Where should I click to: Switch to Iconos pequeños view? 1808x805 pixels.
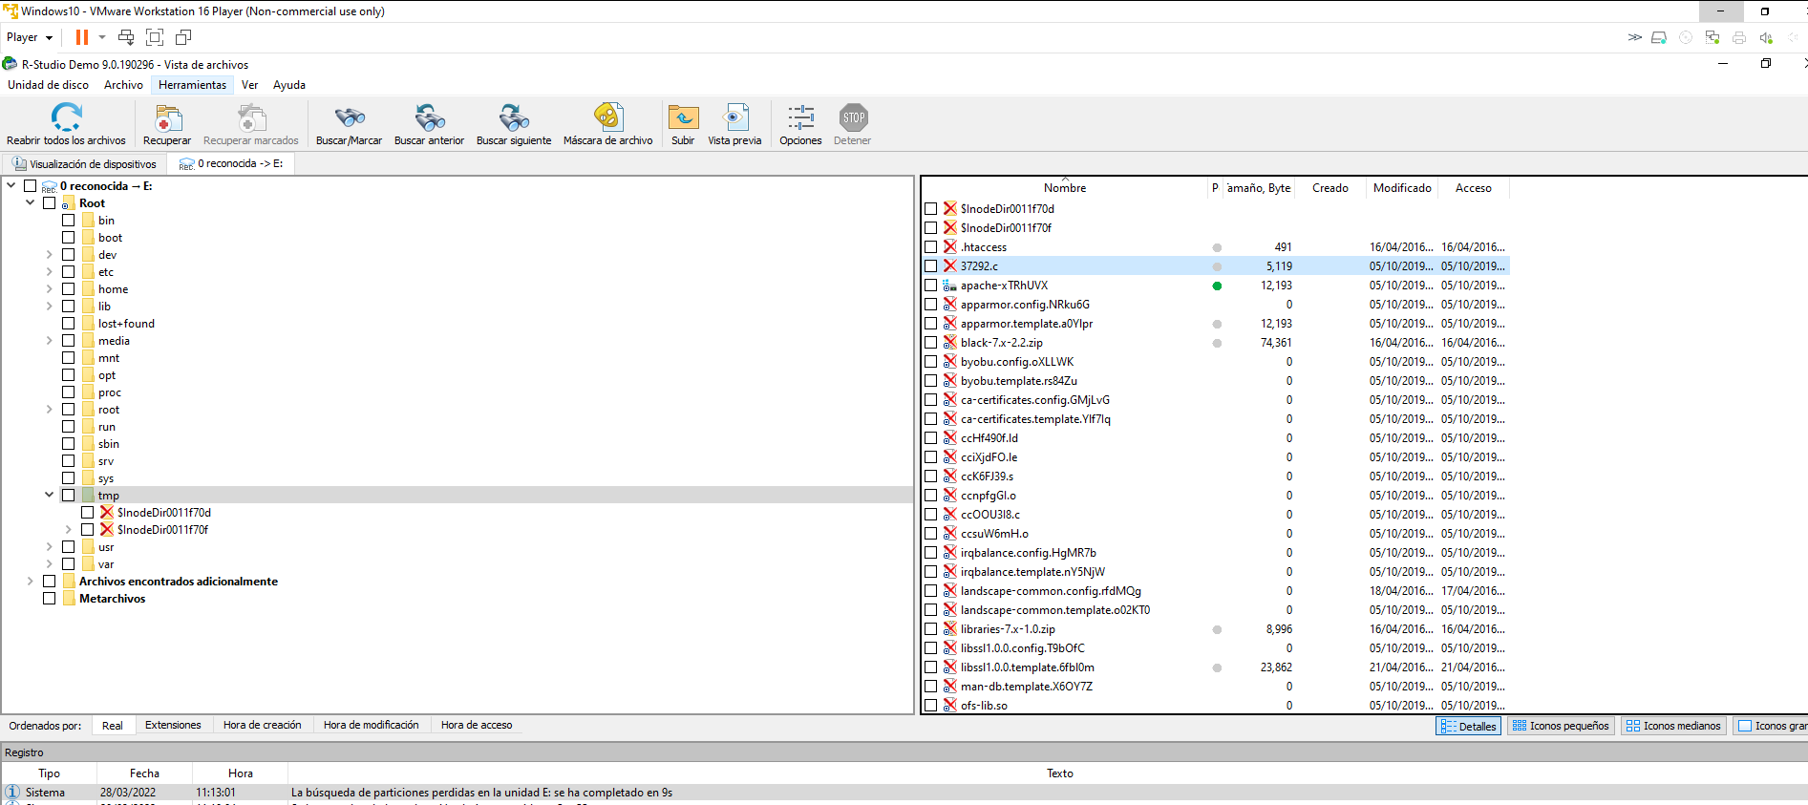(x=1561, y=726)
